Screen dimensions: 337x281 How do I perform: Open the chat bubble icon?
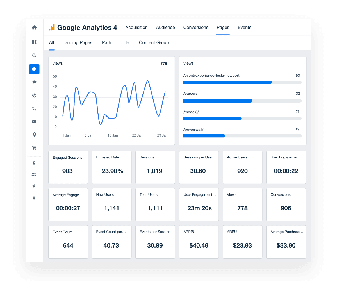[x=34, y=82]
